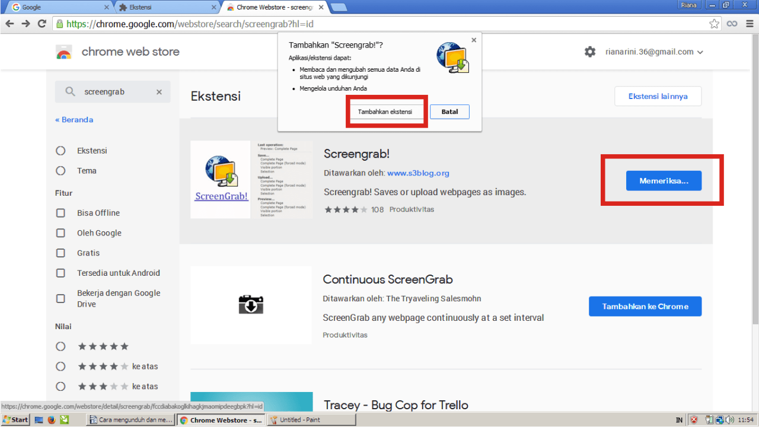Click the page vertical scrollbar

tap(755, 178)
